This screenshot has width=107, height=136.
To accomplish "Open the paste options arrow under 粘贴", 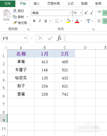I will [7, 23].
